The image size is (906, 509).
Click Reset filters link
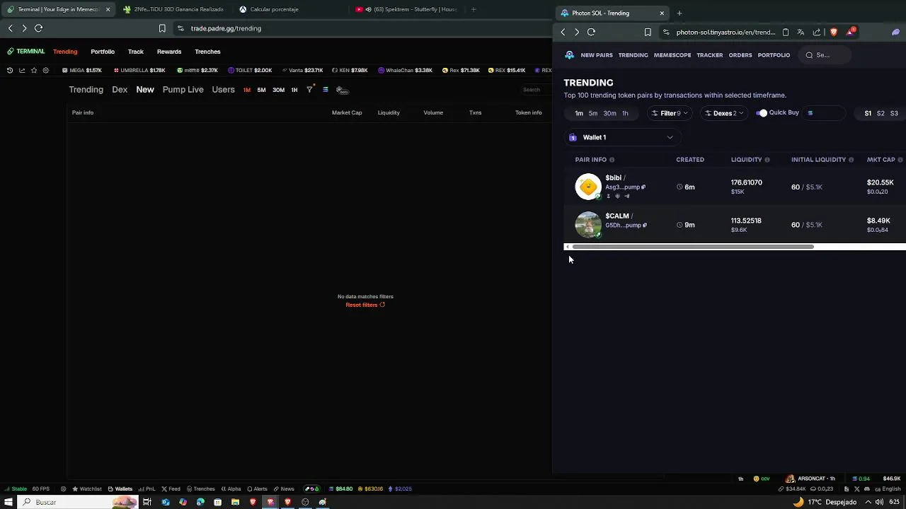365,305
